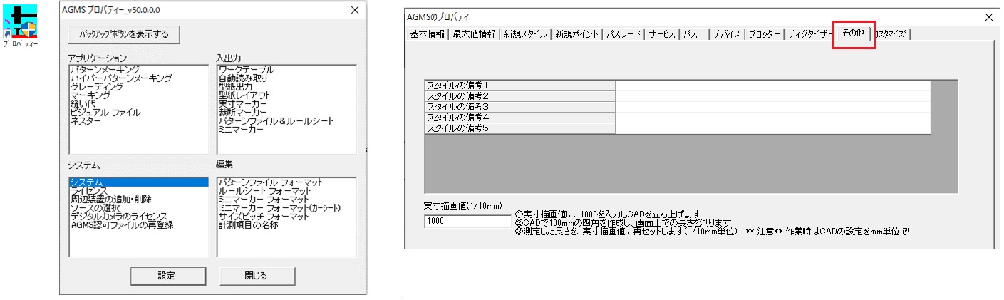Select サイズピッチ フォーマット in the 編集 list

(x=264, y=217)
